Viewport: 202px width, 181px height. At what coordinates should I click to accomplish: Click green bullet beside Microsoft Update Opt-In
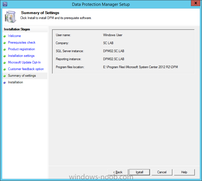[x=4, y=63]
